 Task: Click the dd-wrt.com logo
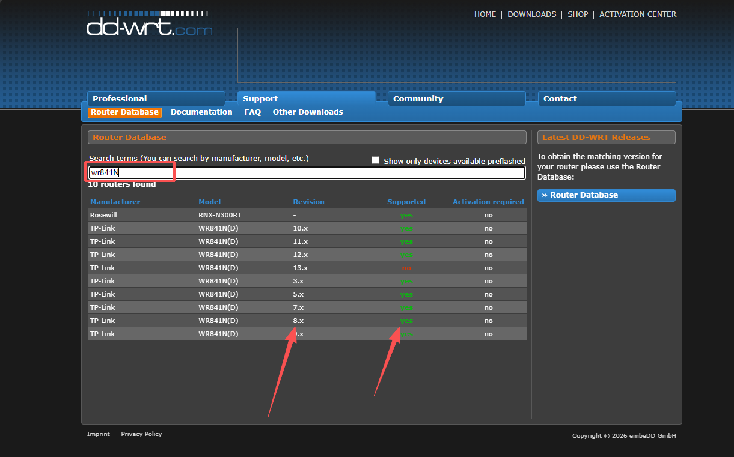(150, 24)
